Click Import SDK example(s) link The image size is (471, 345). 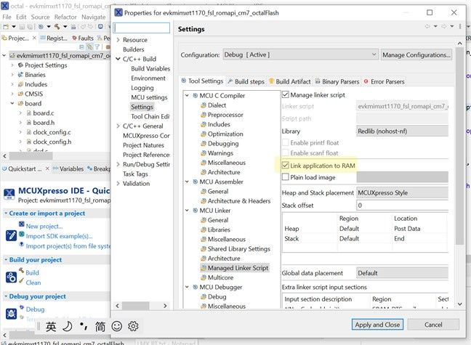pyautogui.click(x=59, y=236)
